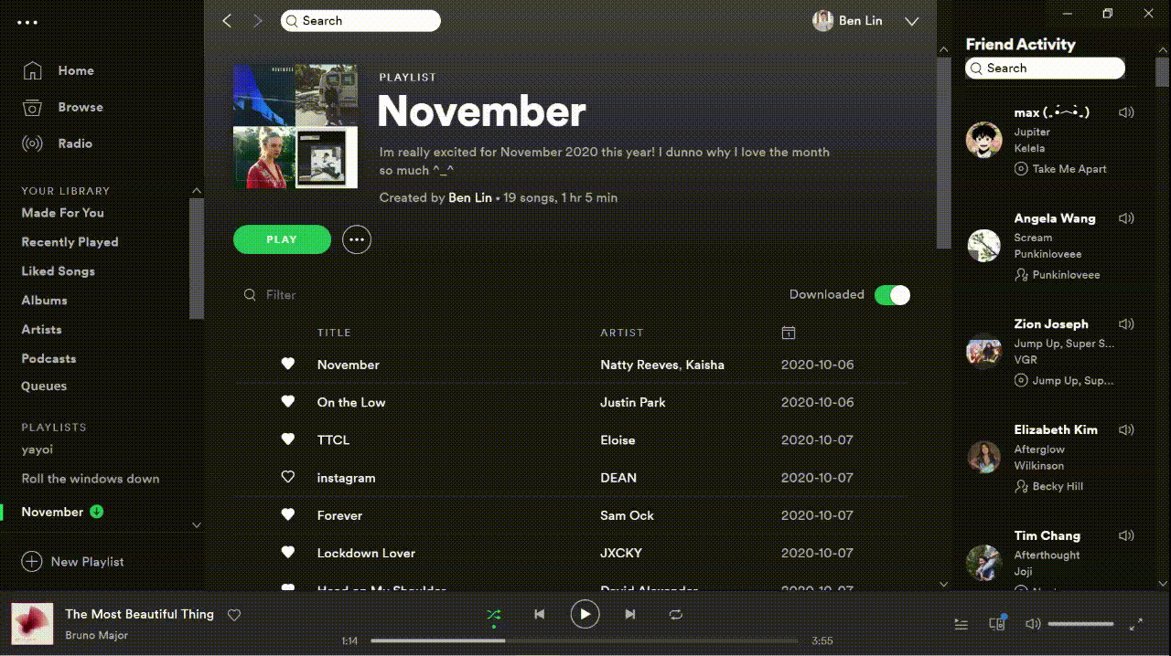1171x656 pixels.
Task: Click Tim Chang's speaker icon
Action: 1126,535
